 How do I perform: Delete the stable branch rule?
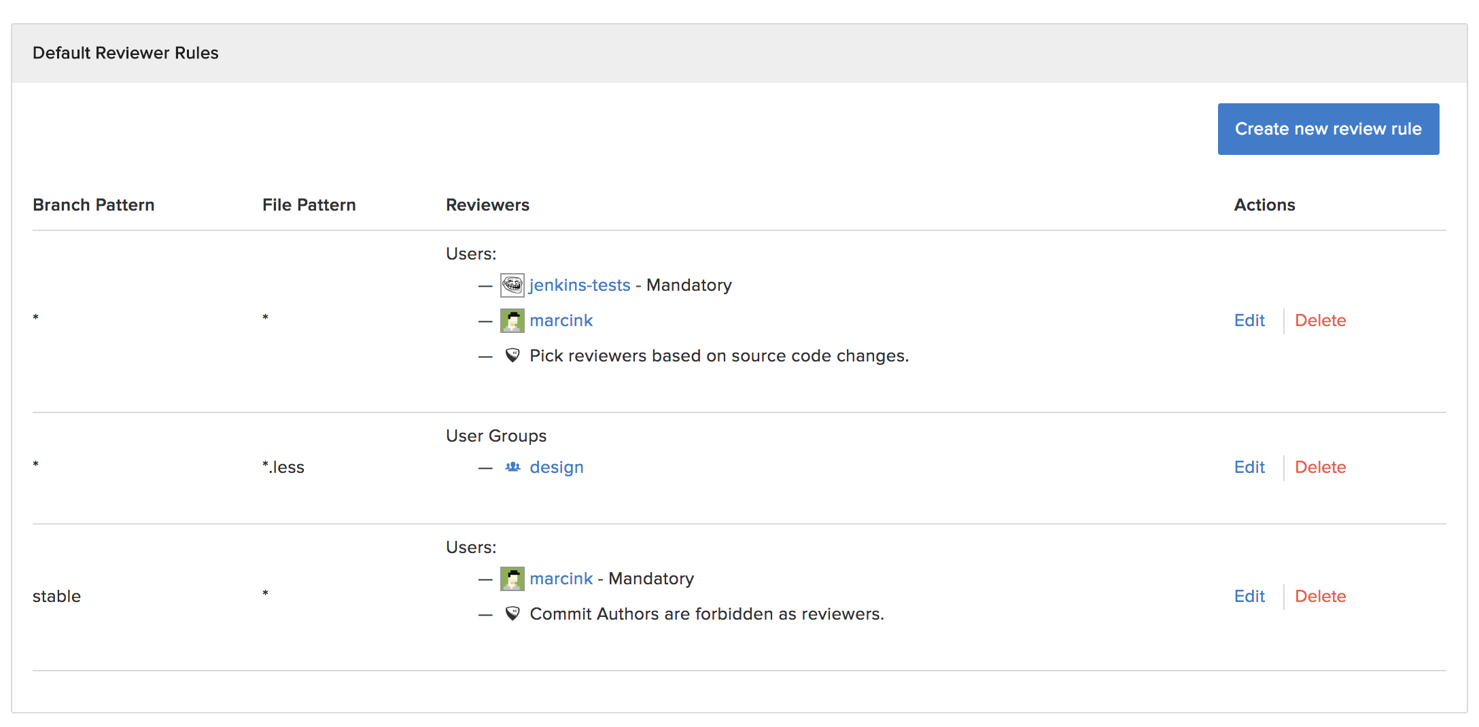(x=1320, y=597)
